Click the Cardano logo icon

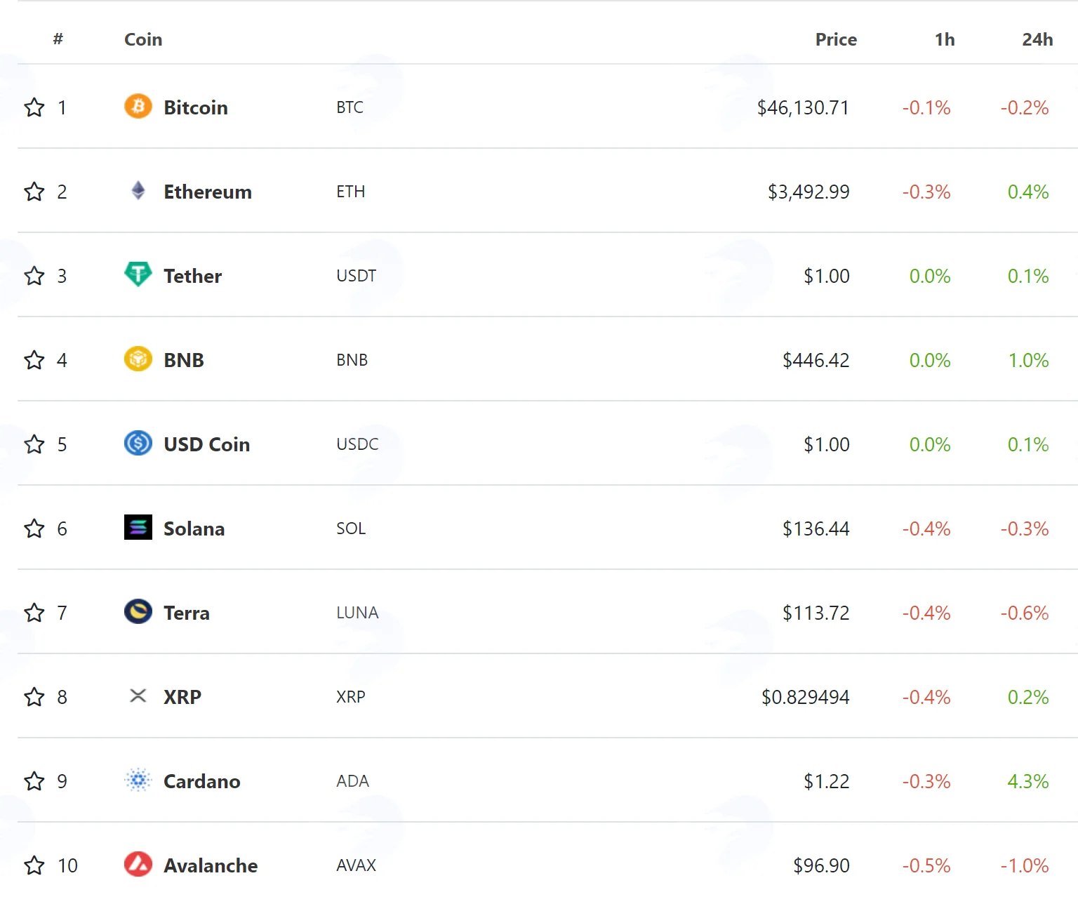pos(138,780)
